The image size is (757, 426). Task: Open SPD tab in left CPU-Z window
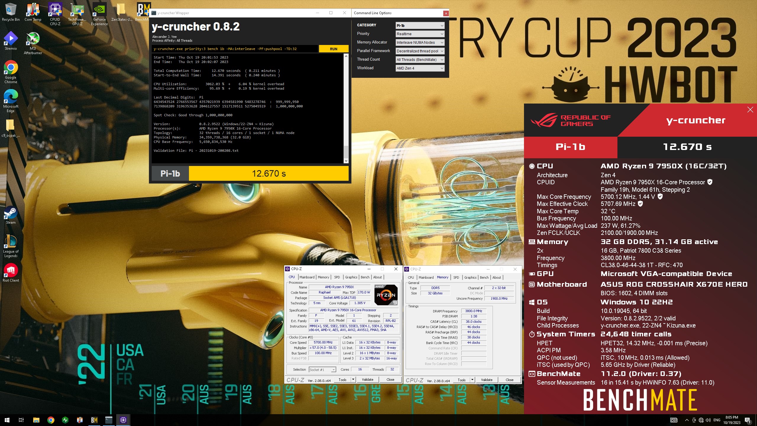(337, 277)
